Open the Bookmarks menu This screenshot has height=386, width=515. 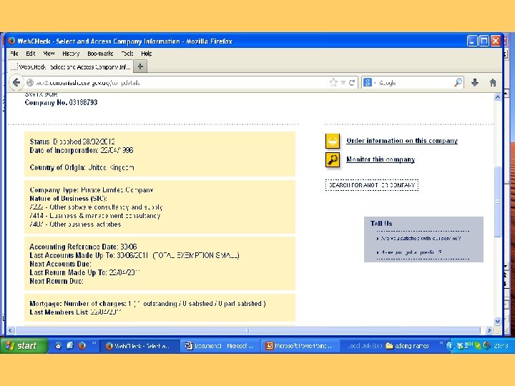[x=100, y=53]
